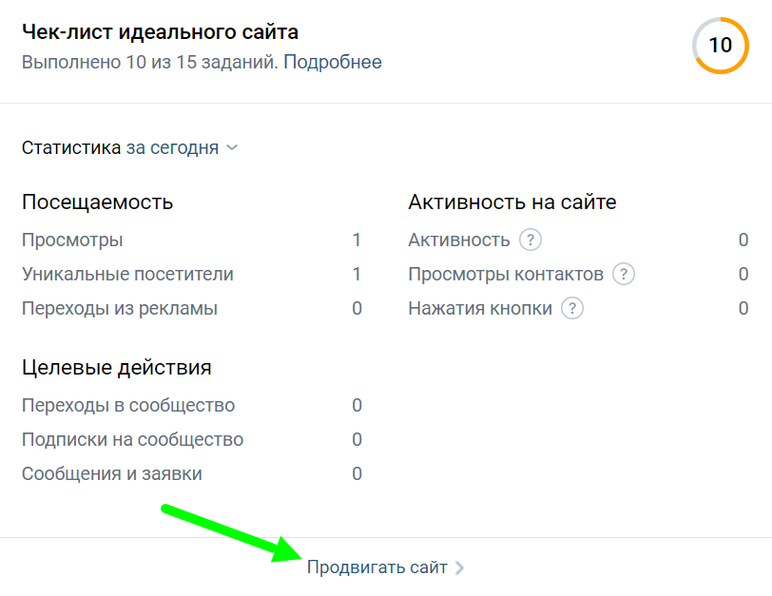Click the Уникальные посетители value 1
Image resolution: width=772 pixels, height=596 pixels.
click(x=357, y=274)
